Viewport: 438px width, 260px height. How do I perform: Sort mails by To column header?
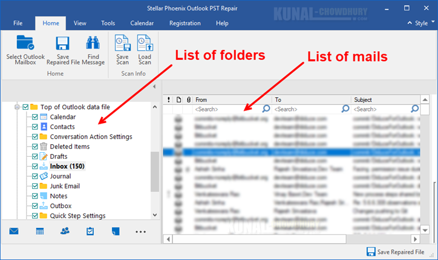click(x=312, y=100)
